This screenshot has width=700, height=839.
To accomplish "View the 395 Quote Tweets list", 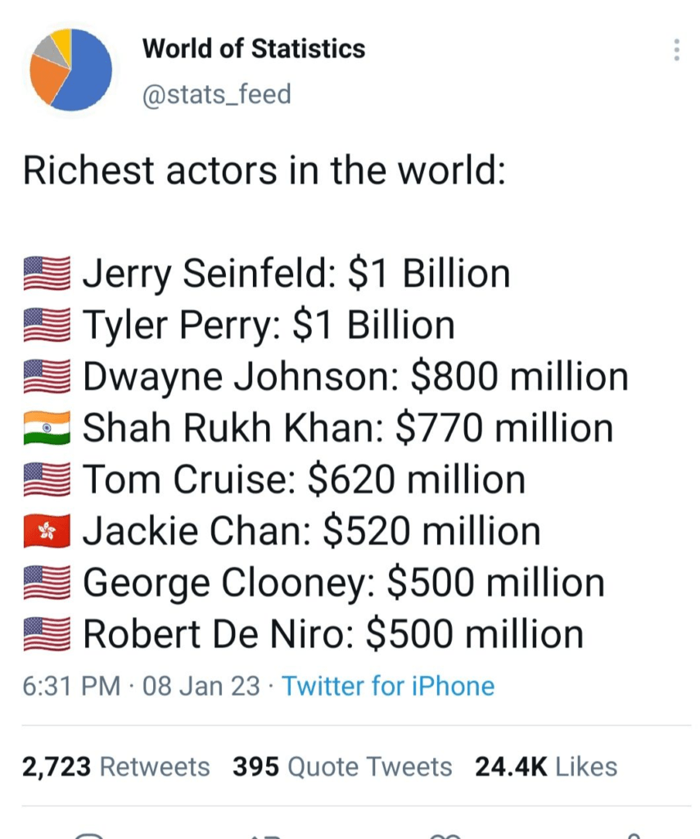I will [x=342, y=767].
